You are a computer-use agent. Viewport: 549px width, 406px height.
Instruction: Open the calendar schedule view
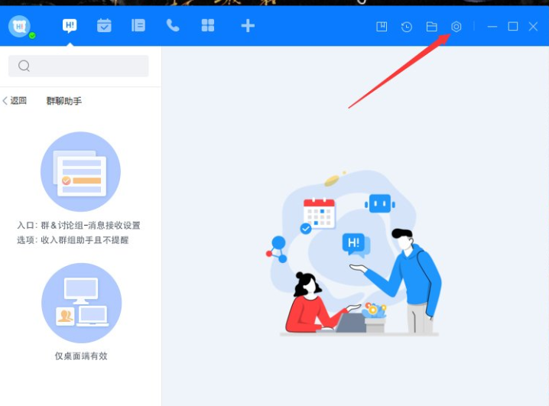pyautogui.click(x=104, y=26)
